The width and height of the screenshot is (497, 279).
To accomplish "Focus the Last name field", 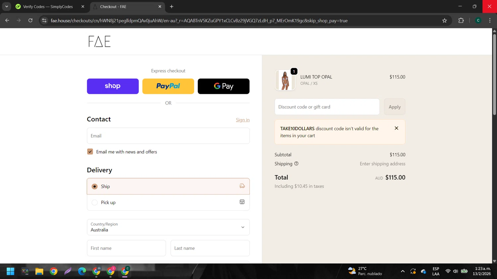I will [210, 248].
